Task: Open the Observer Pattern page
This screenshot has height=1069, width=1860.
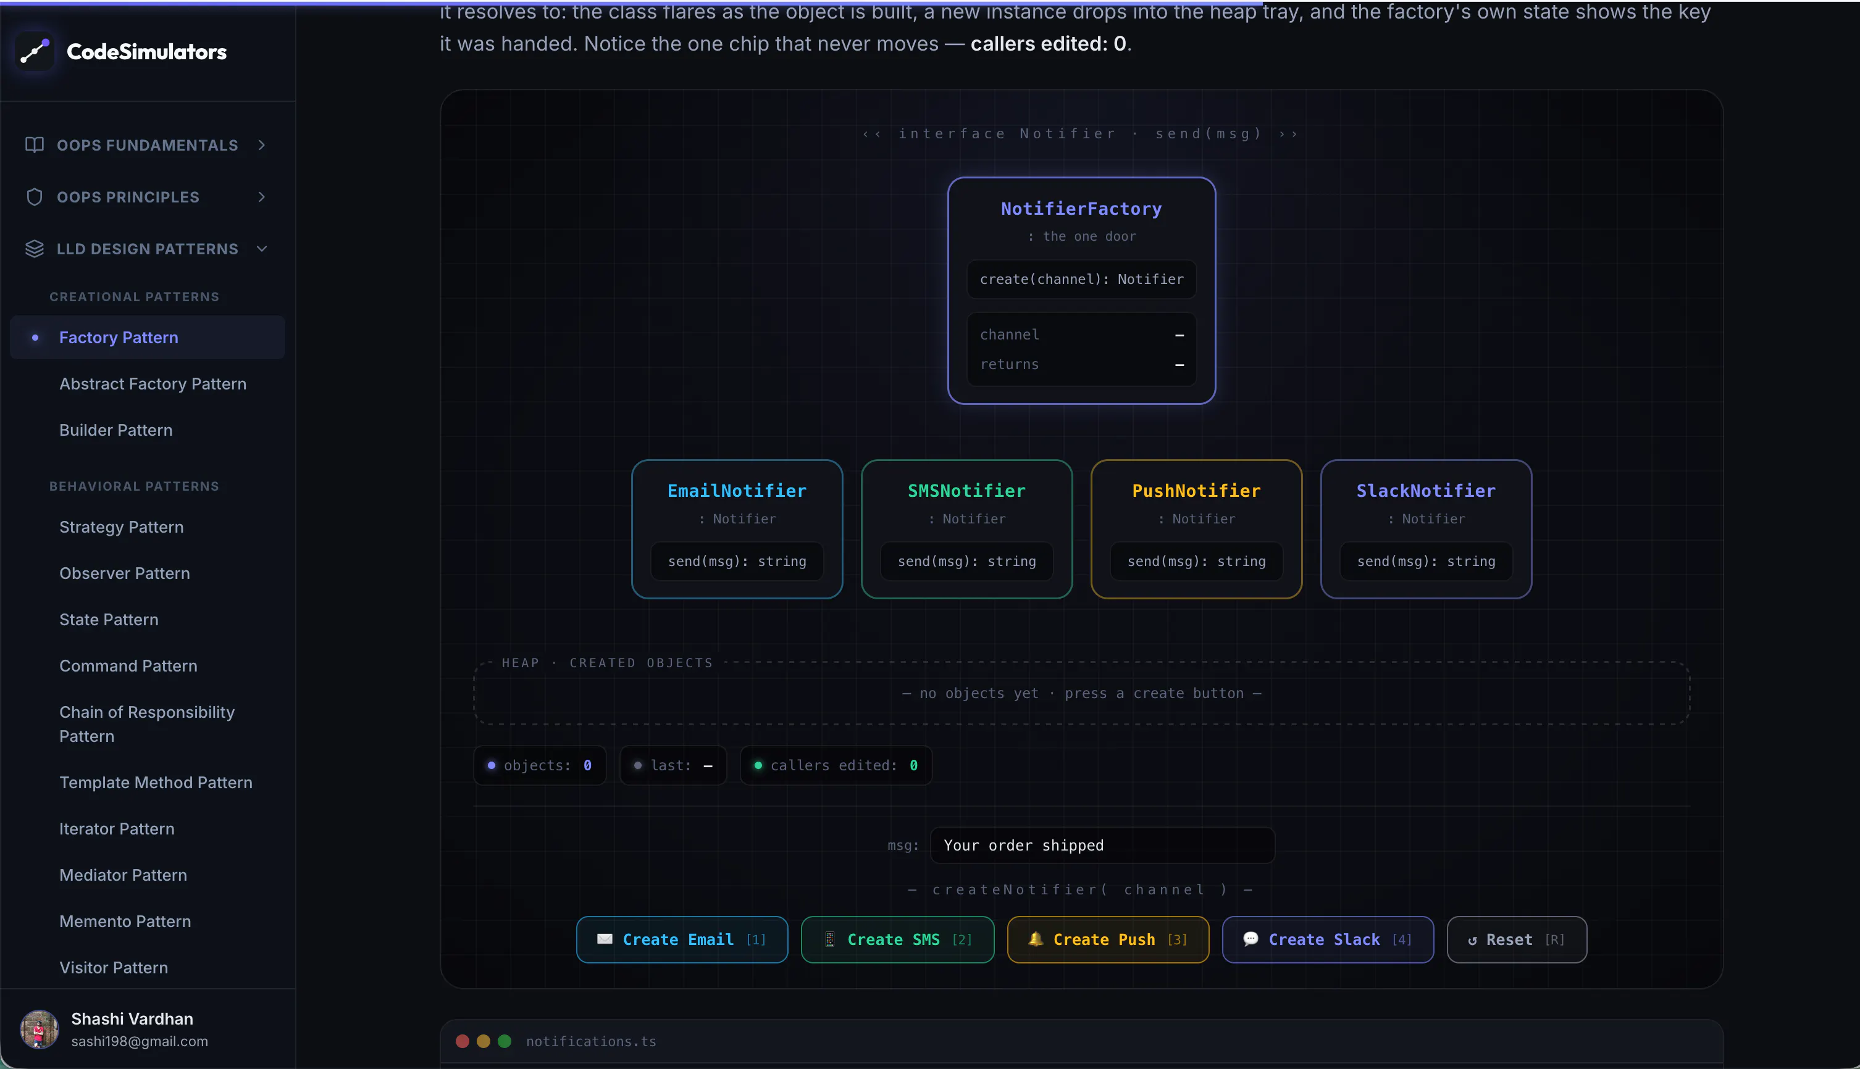Action: pyautogui.click(x=125, y=573)
